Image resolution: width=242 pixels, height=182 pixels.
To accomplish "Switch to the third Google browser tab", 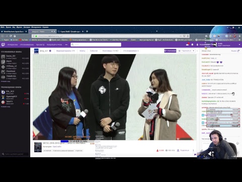I will pos(71,31).
